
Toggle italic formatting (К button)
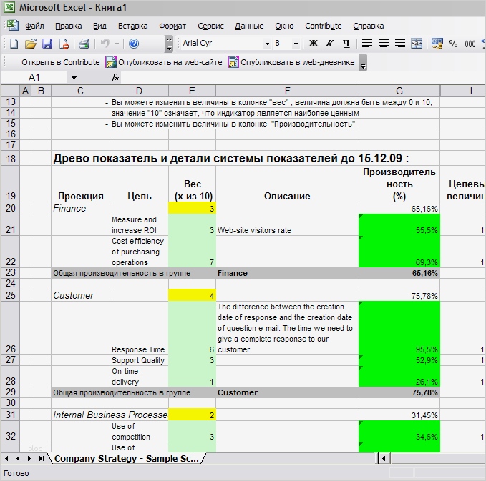[330, 44]
